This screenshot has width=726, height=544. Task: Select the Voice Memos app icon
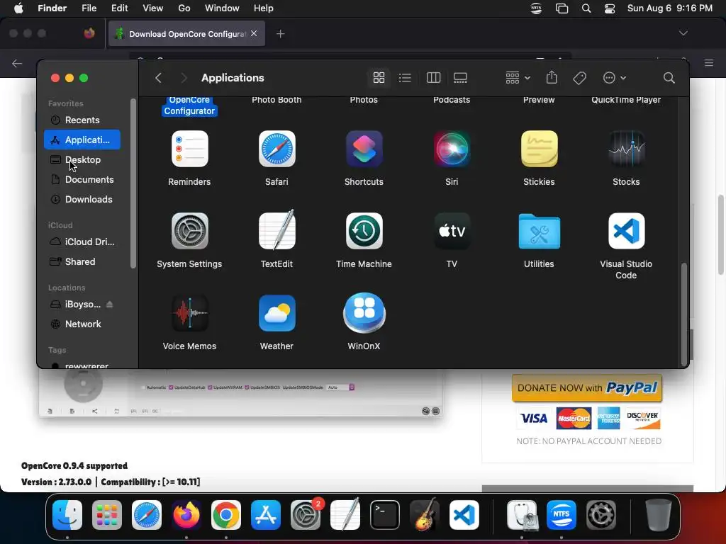pyautogui.click(x=189, y=313)
